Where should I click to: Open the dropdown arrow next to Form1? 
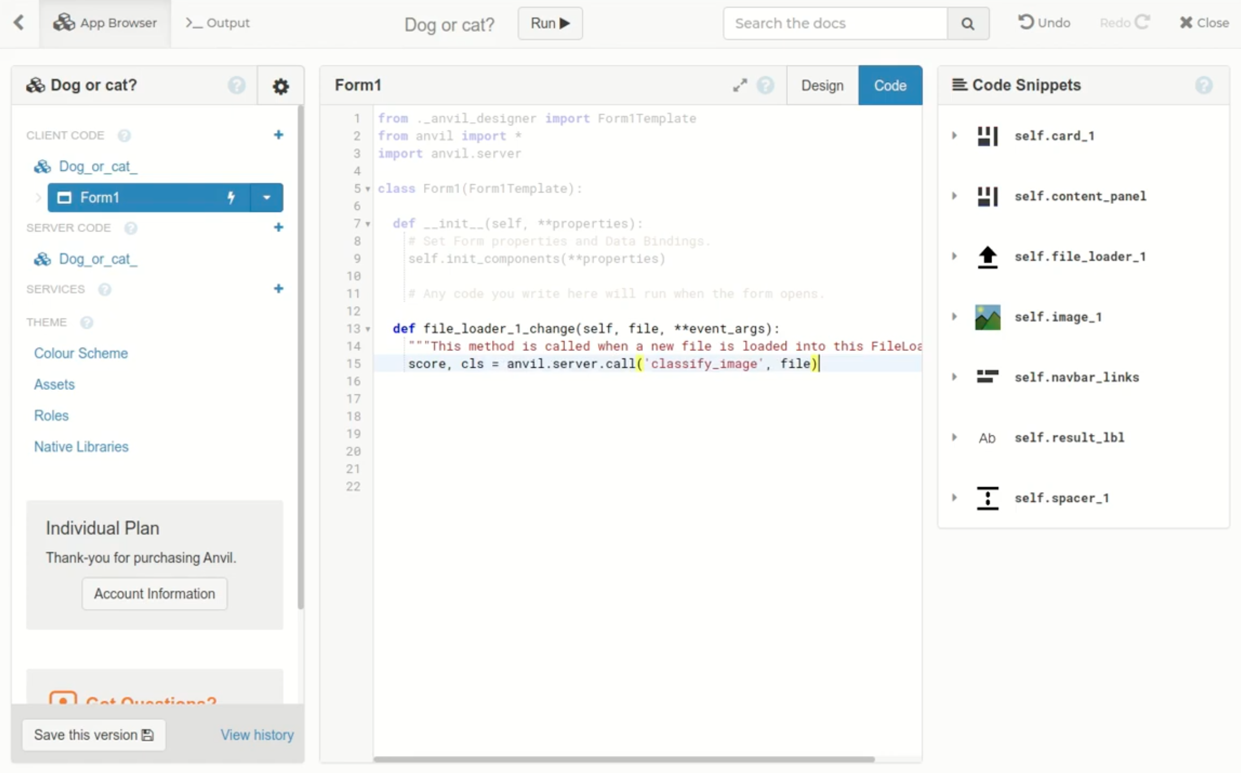coord(265,197)
